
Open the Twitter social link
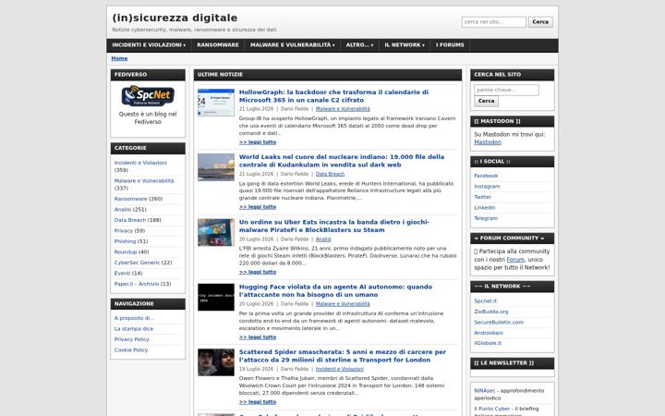click(x=483, y=197)
